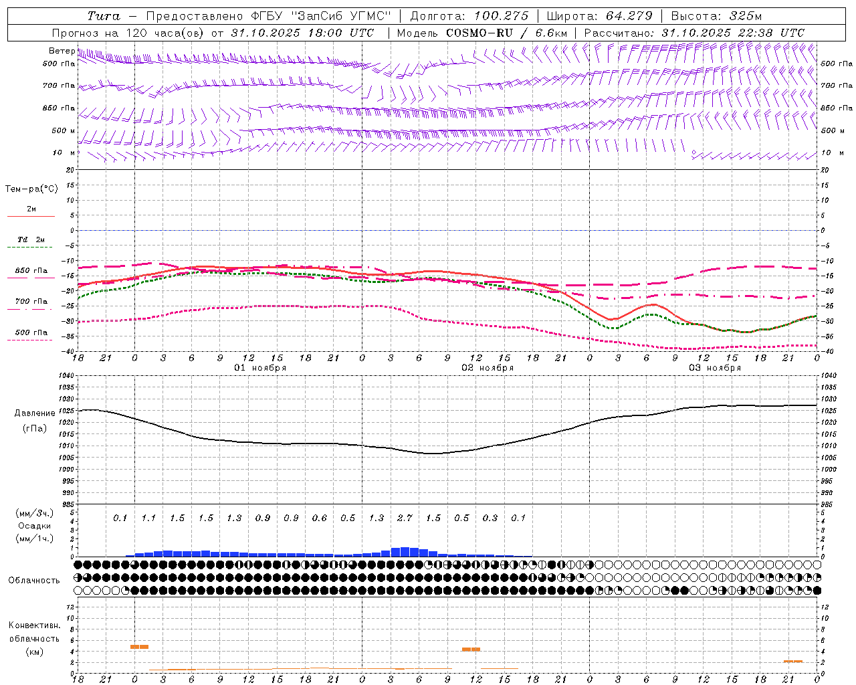
Task: Click the orange convective bar at 0h 01 ноября
Action: [x=139, y=647]
